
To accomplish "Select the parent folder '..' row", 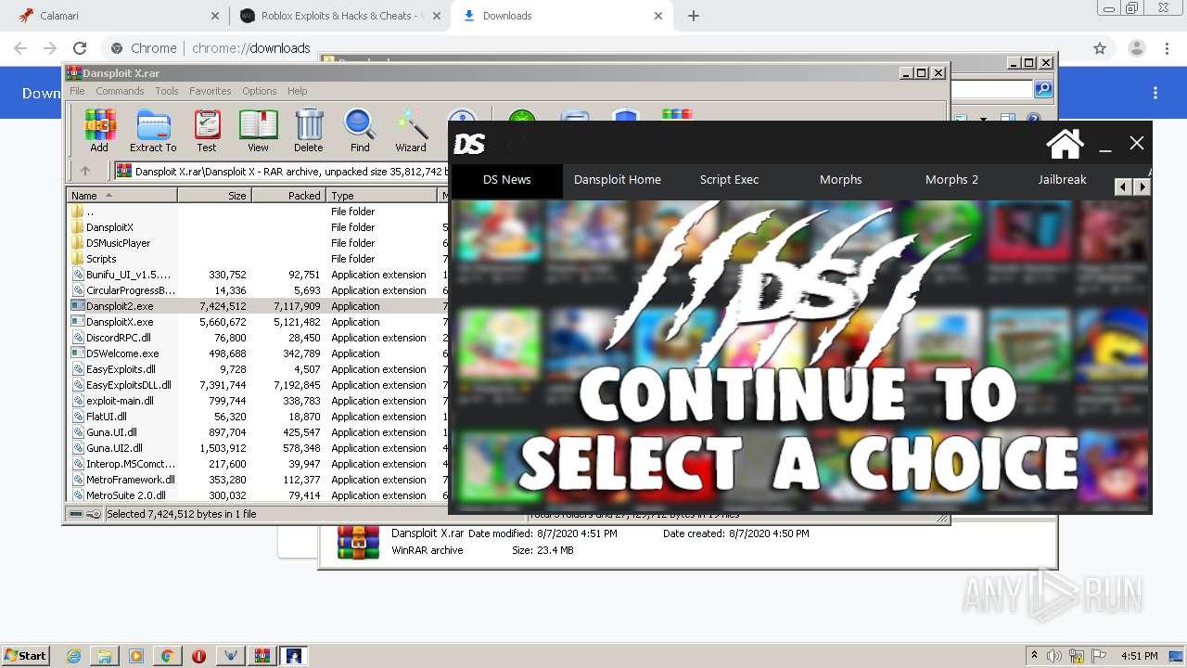I will coord(257,212).
